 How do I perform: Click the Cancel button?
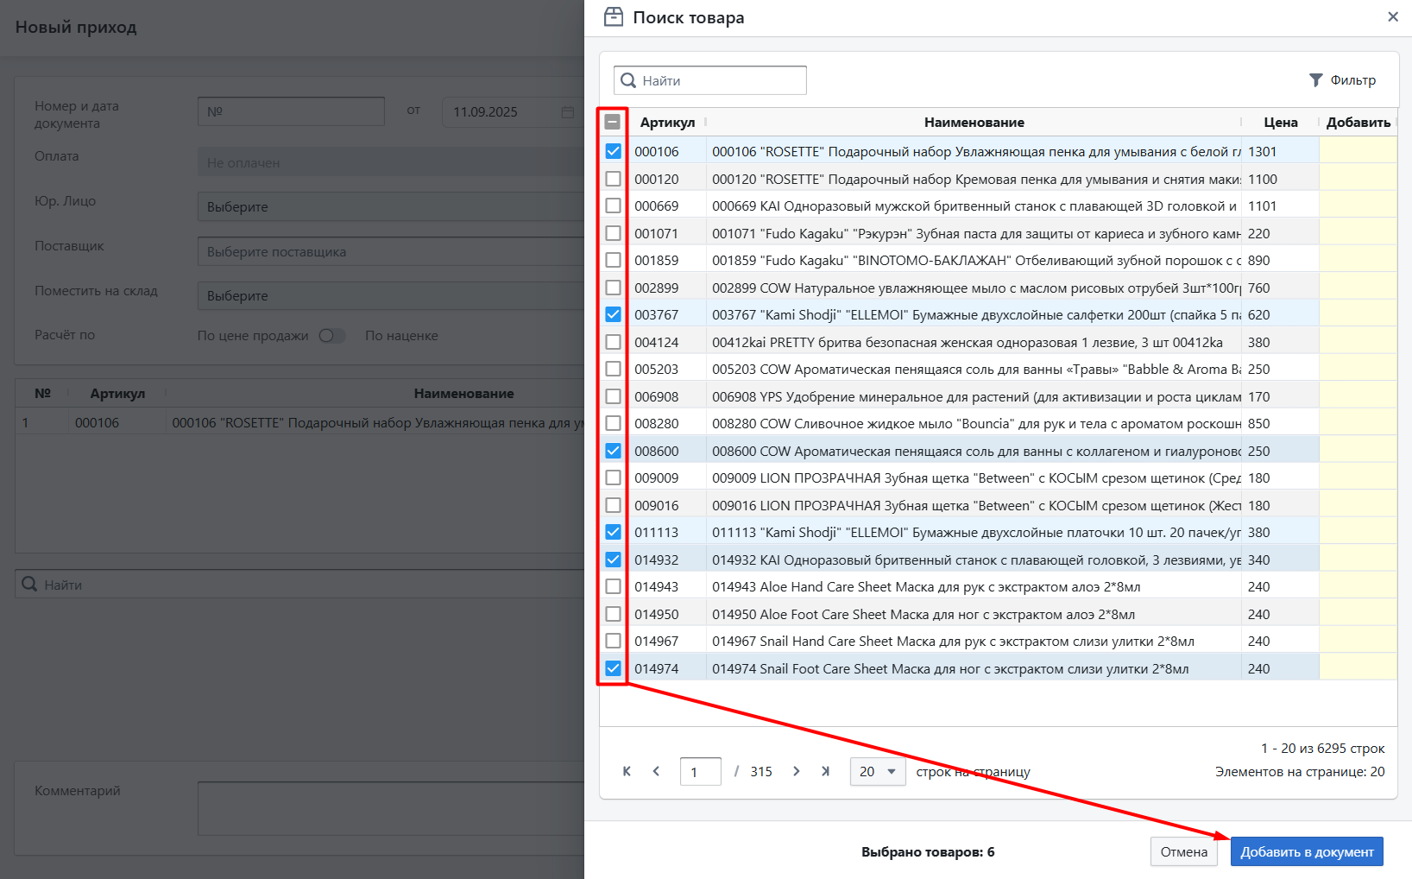tap(1183, 851)
